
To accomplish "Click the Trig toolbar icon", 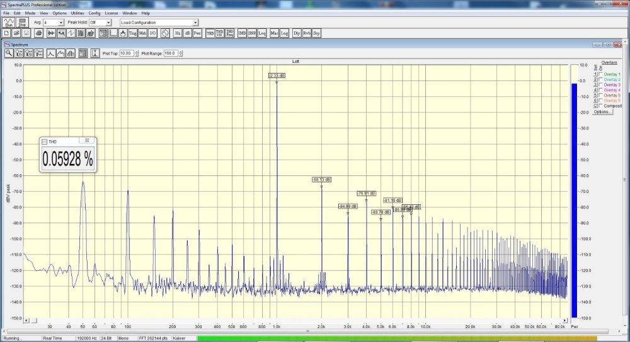I will pyautogui.click(x=133, y=33).
